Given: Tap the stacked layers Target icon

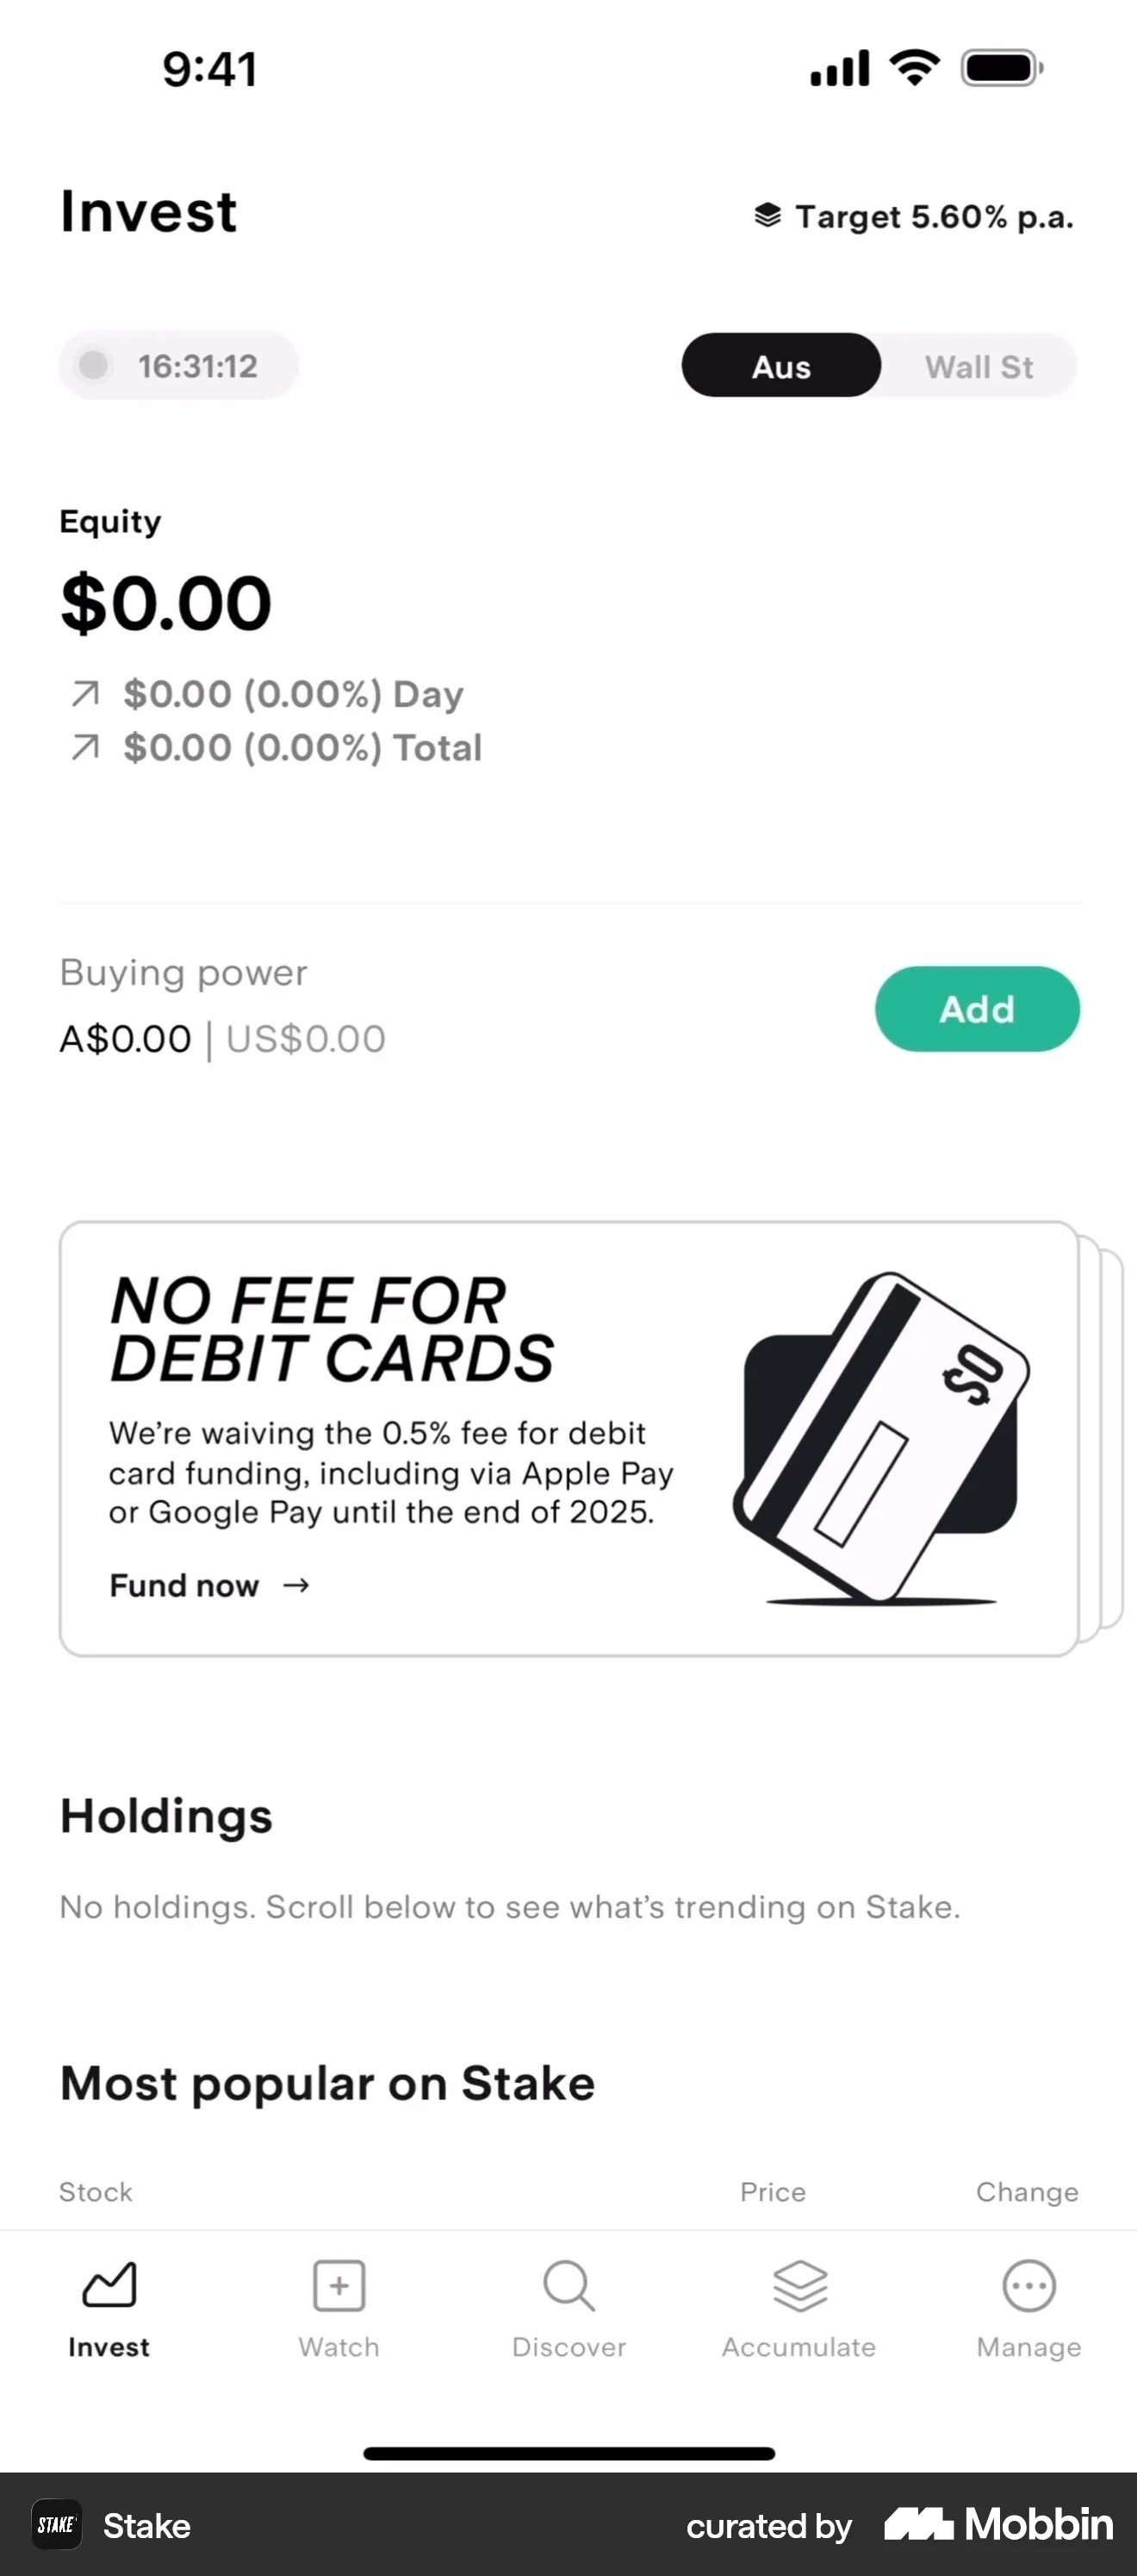Looking at the screenshot, I should point(767,216).
